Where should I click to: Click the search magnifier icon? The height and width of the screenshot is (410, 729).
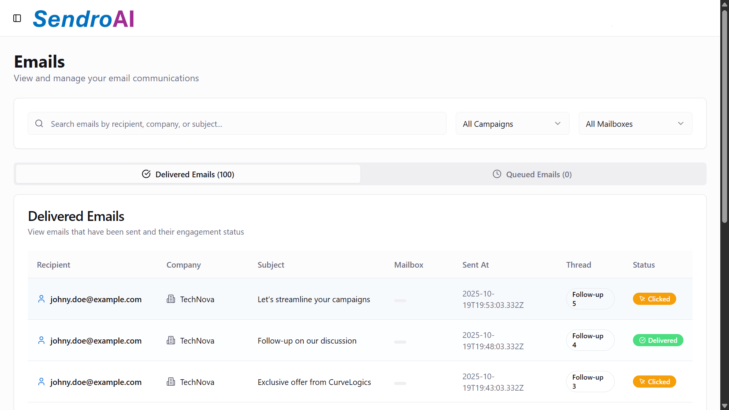(x=39, y=123)
